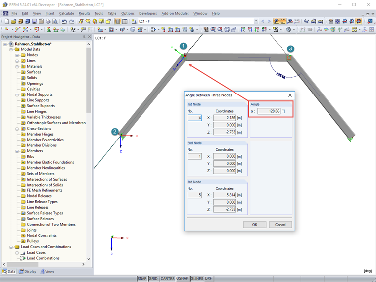Toggle CARTES in the status bar
This screenshot has height=282, width=376.
167,279
